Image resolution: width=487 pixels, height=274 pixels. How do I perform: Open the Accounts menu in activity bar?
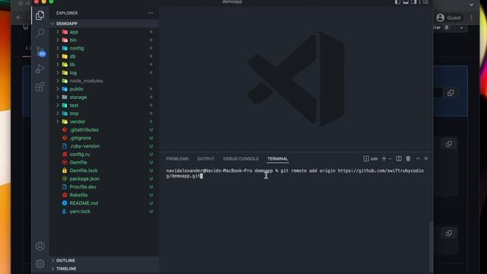point(40,246)
